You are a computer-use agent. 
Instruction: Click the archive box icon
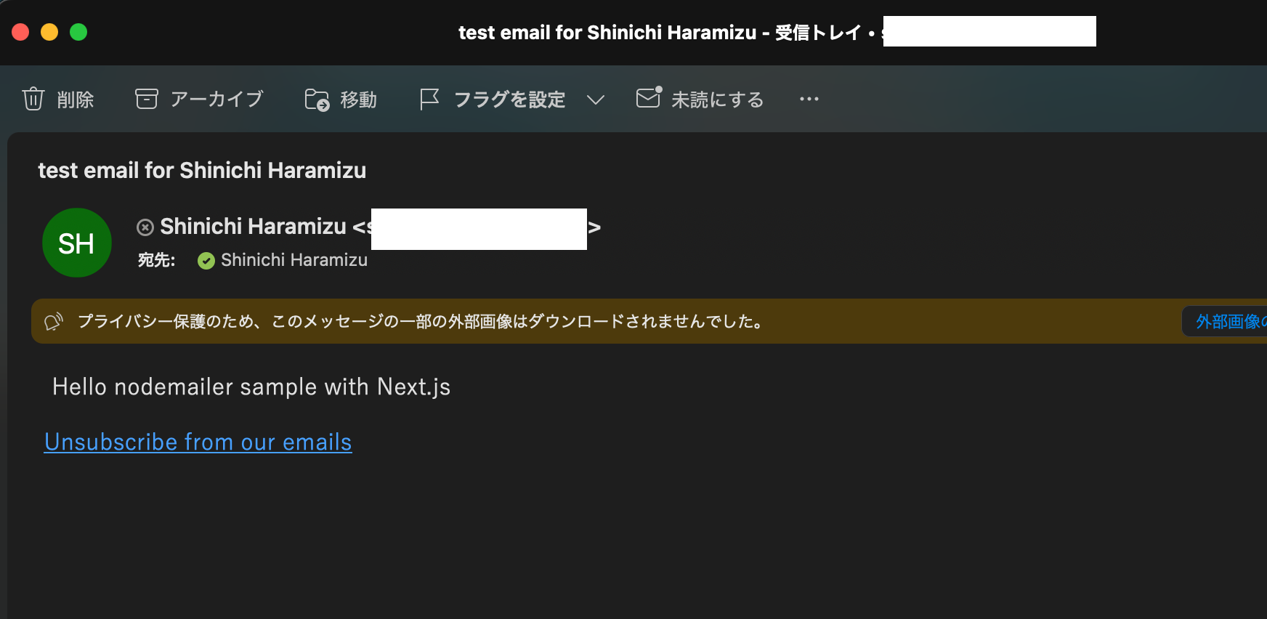tap(147, 99)
